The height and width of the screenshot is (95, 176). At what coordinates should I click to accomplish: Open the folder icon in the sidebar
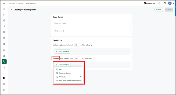coord(4,50)
